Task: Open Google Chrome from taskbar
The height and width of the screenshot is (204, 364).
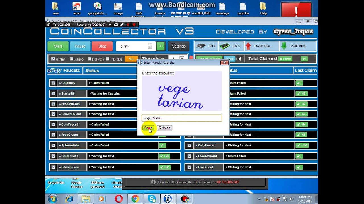Action: pyautogui.click(x=135, y=199)
